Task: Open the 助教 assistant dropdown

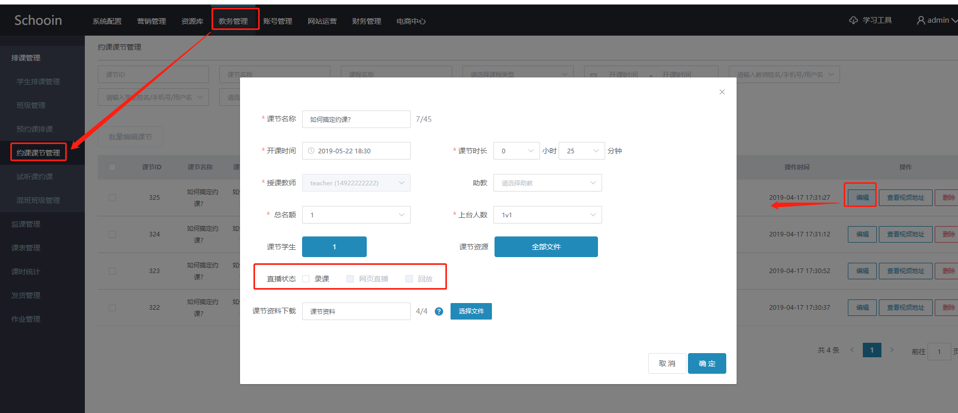Action: click(548, 183)
